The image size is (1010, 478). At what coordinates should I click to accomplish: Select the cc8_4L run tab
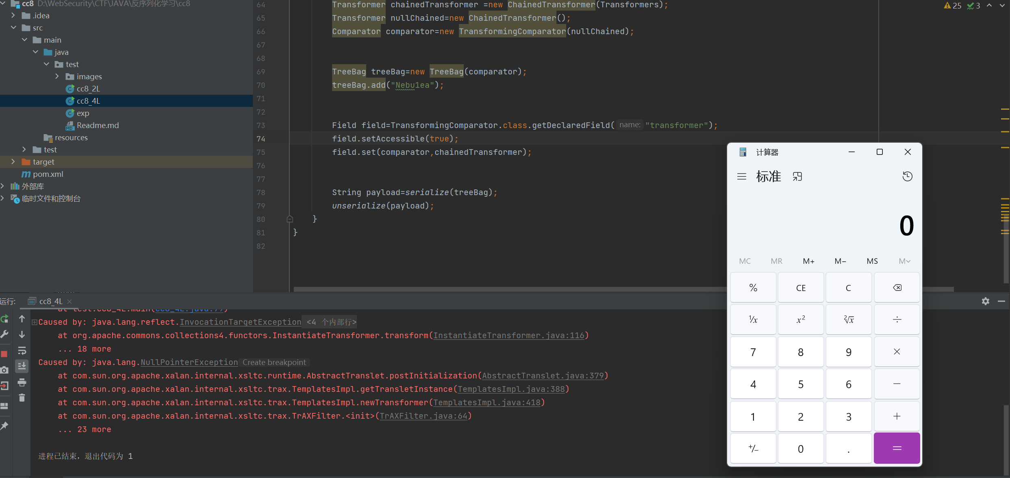click(x=50, y=301)
